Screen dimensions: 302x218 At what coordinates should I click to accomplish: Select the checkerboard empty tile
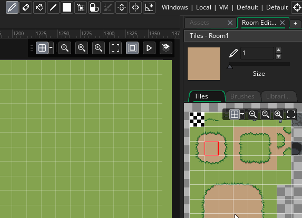[x=197, y=120]
